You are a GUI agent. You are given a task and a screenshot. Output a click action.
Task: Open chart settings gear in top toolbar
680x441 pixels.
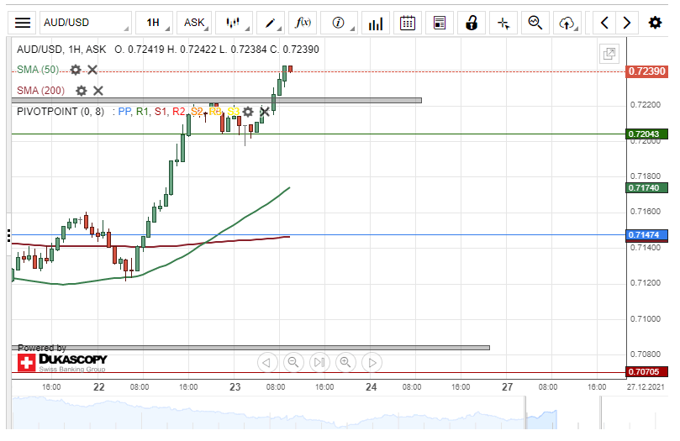point(655,23)
